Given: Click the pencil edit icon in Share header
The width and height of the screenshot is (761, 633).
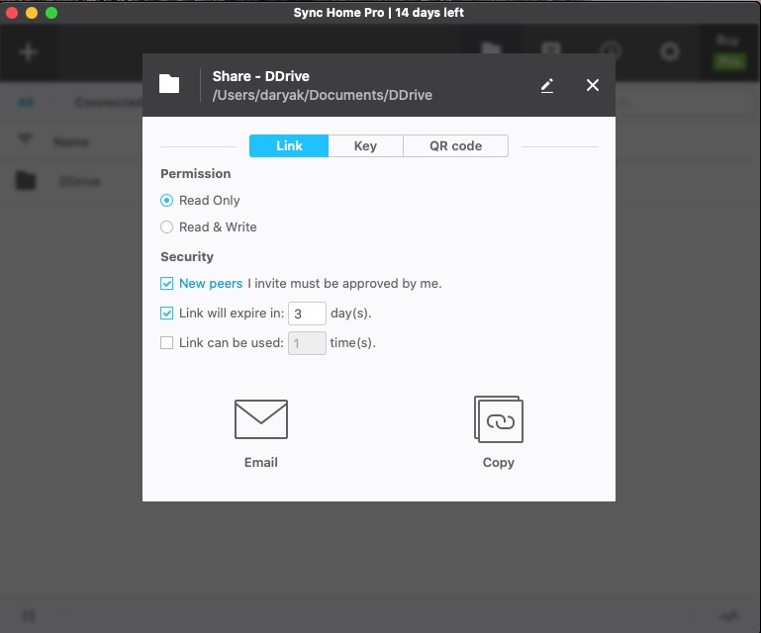Looking at the screenshot, I should click(547, 85).
